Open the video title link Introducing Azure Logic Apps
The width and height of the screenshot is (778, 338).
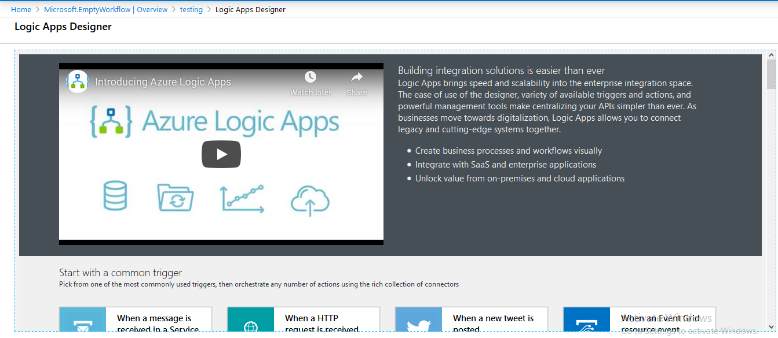pyautogui.click(x=163, y=81)
